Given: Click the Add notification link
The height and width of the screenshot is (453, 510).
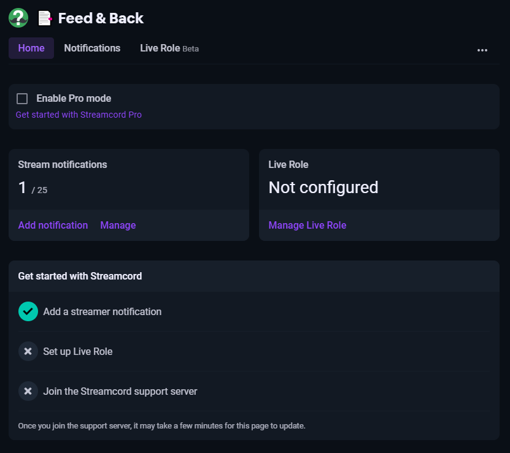Looking at the screenshot, I should 53,225.
